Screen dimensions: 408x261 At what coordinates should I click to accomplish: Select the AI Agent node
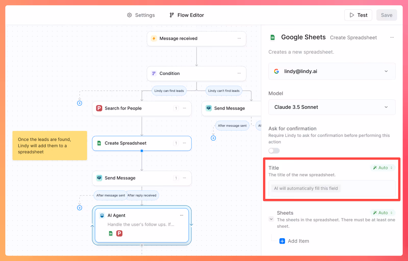(x=142, y=225)
